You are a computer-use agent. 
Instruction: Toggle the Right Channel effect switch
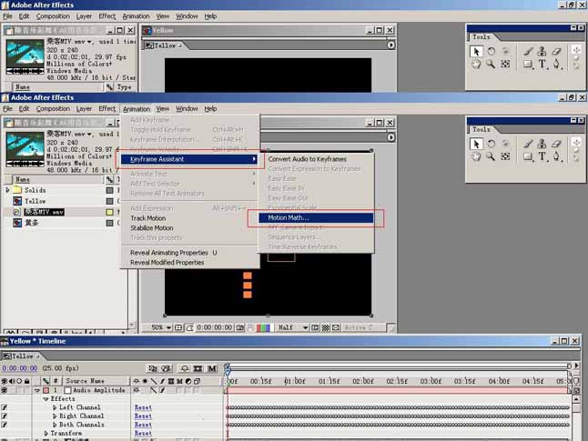click(5, 416)
